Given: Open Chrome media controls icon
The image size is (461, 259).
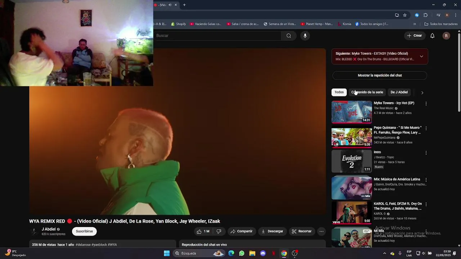Looking at the screenshot, I should tap(438, 15).
